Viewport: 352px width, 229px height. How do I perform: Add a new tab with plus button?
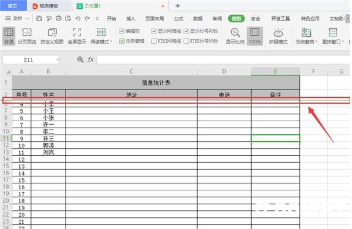(x=178, y=6)
